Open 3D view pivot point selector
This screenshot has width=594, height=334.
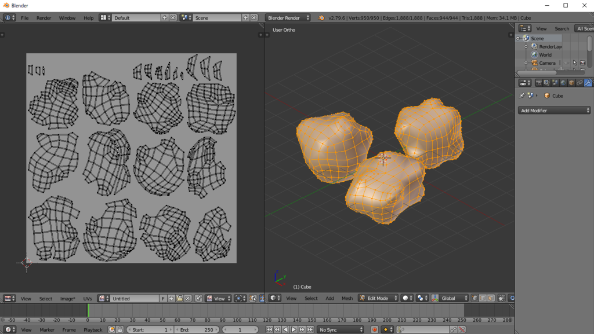click(x=422, y=298)
